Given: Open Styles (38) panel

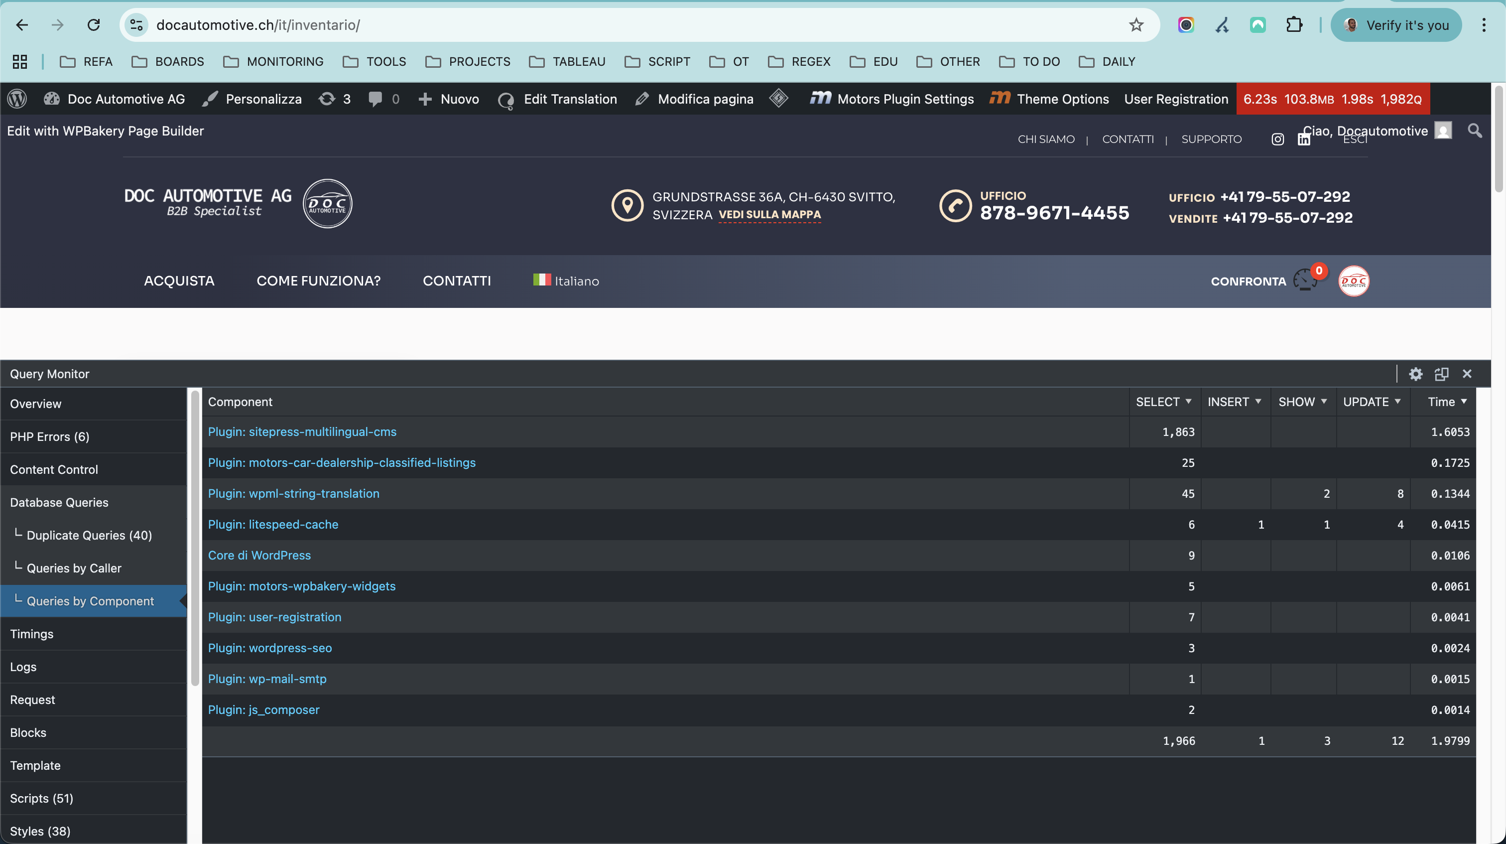Looking at the screenshot, I should coord(94,831).
